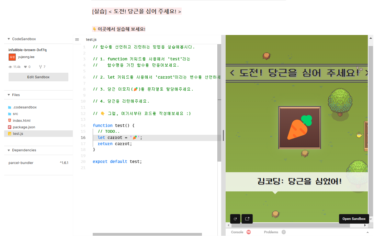
Task: Click the editor vertical scrollbar thumb
Action: pos(219,103)
